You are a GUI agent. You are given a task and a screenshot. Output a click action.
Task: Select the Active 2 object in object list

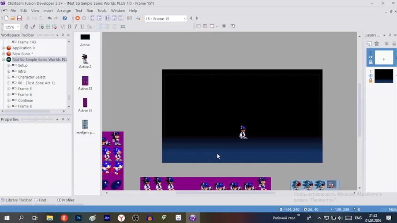pyautogui.click(x=85, y=61)
